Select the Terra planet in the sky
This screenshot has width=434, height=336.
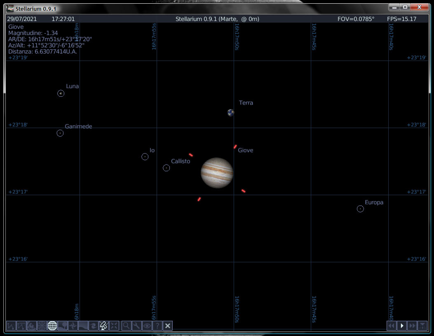pos(230,112)
